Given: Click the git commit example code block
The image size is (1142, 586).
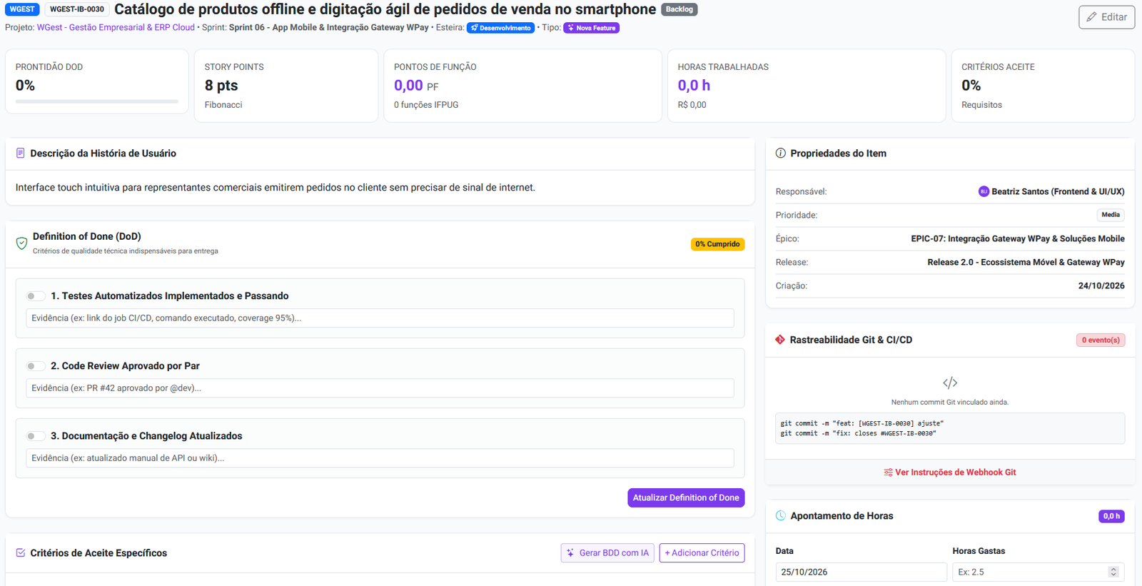Looking at the screenshot, I should point(950,428).
